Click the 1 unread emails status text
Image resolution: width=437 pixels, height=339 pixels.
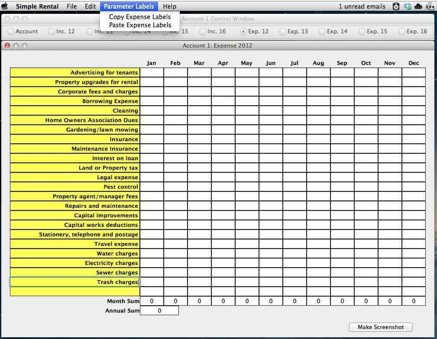362,6
